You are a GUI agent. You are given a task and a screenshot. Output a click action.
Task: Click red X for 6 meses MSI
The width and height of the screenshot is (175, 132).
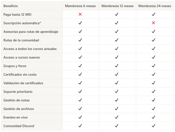click(80, 14)
